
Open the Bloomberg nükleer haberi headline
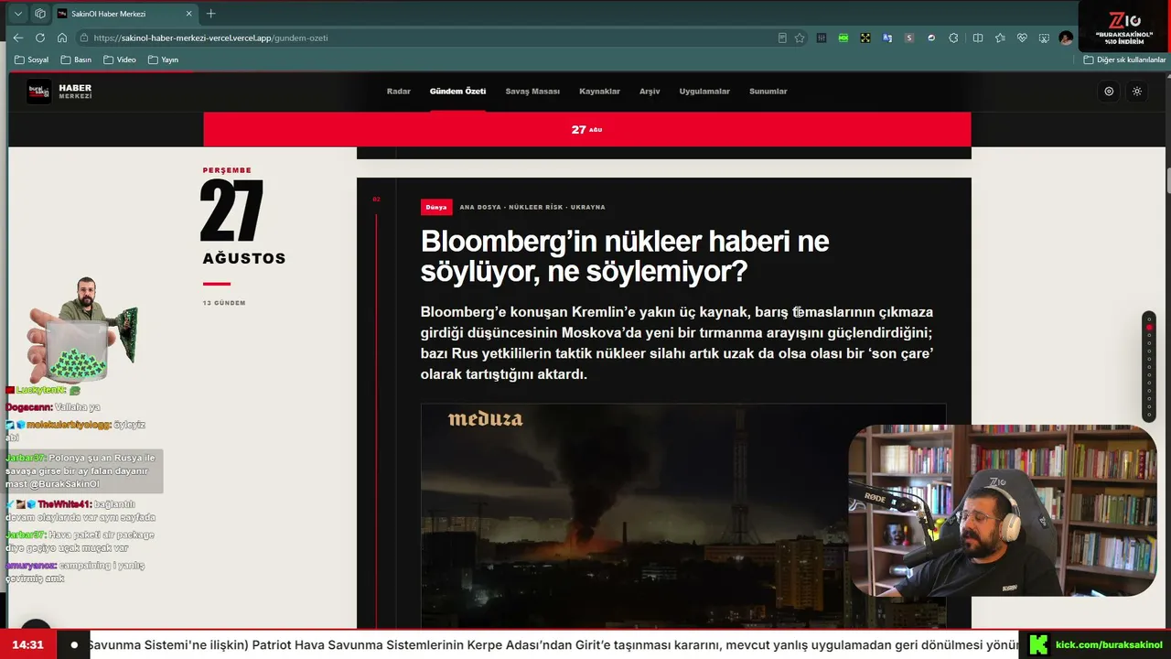[x=625, y=256]
